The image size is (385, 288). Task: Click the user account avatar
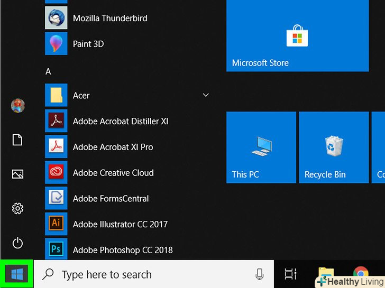(x=17, y=105)
